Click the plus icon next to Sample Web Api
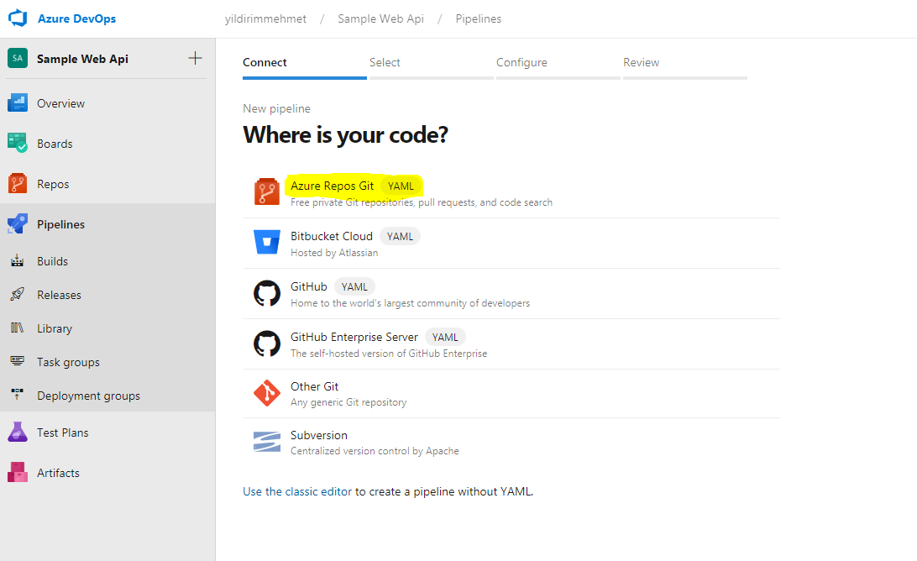 coord(196,58)
